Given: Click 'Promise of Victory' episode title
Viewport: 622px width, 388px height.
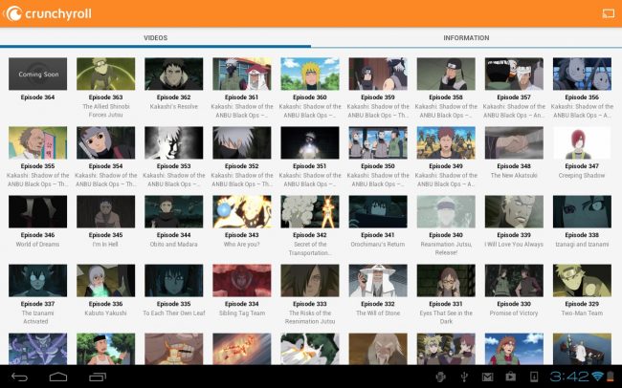Looking at the screenshot, I should pos(514,313).
